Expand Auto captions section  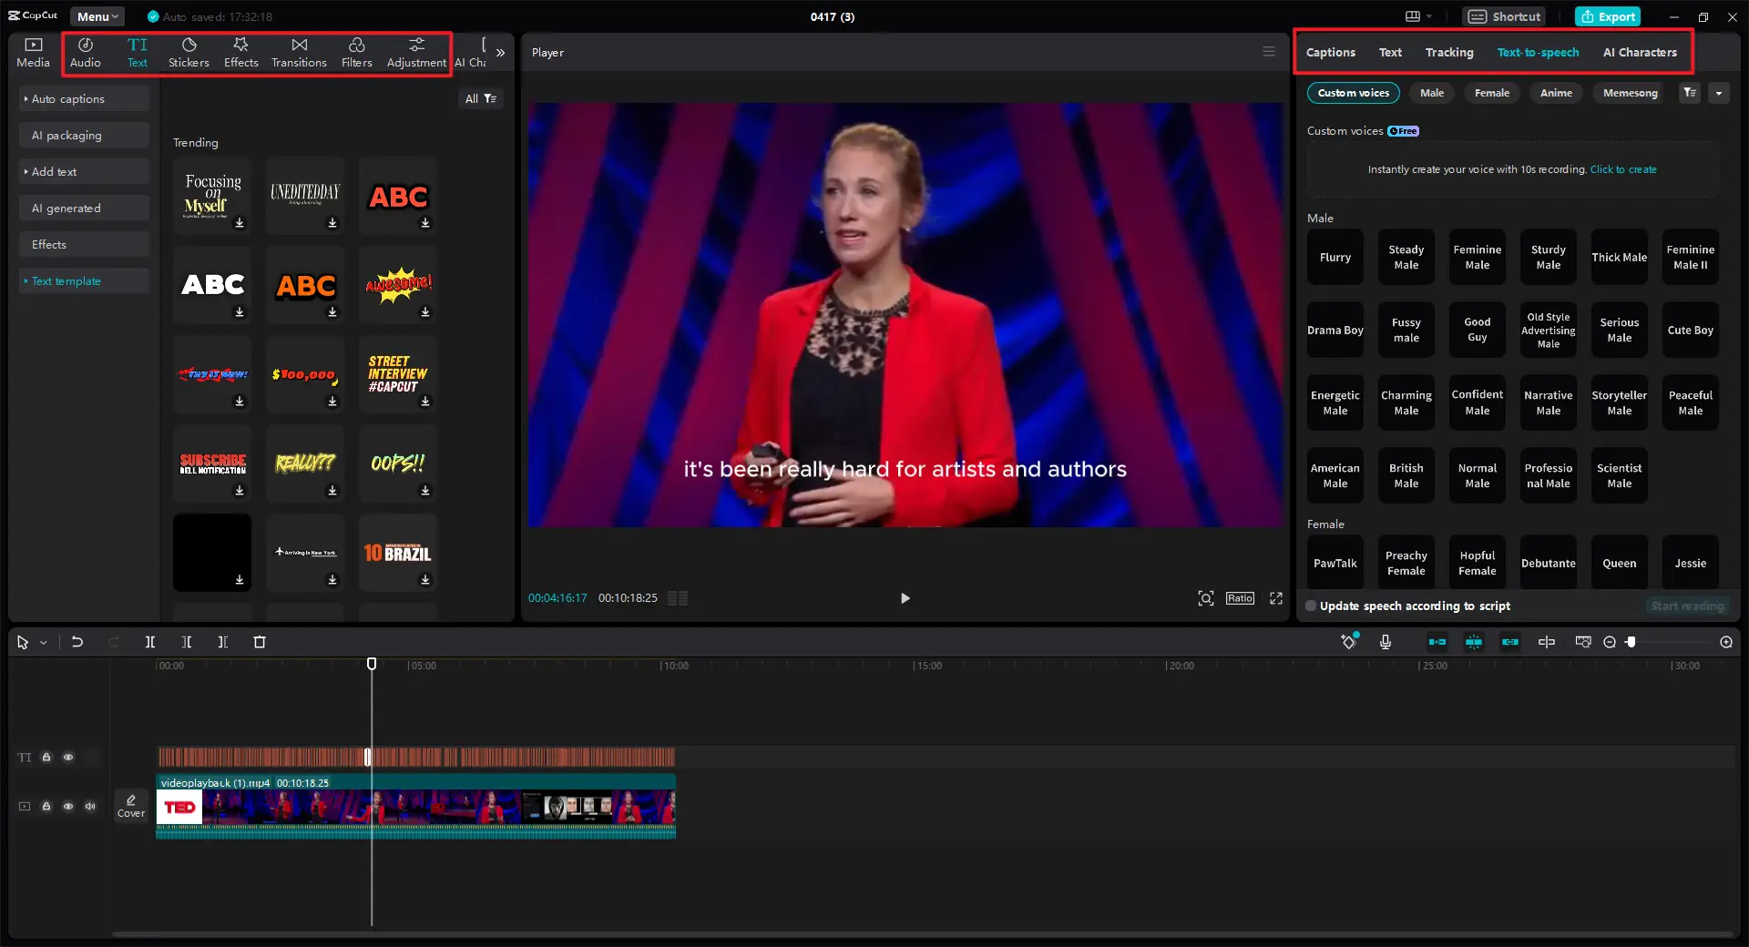[x=84, y=98]
